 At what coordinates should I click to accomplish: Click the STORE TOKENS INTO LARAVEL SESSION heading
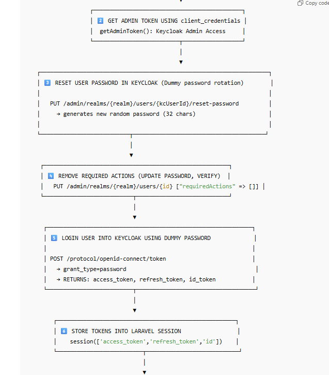(x=126, y=331)
